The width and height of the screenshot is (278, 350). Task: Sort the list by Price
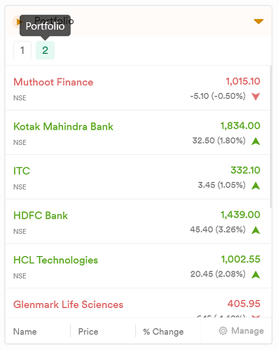(x=88, y=332)
